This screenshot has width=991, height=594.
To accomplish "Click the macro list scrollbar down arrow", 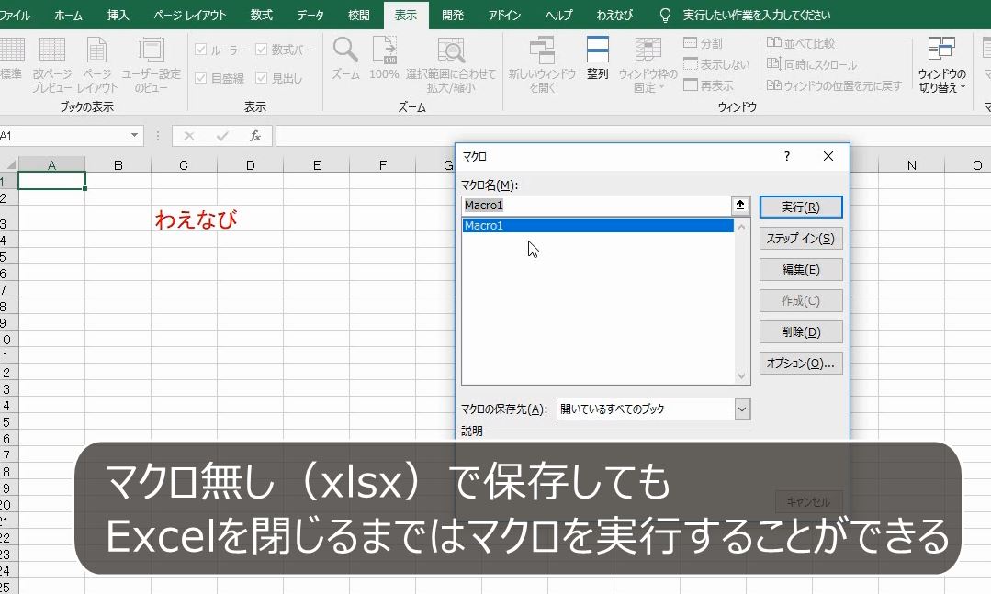I will click(742, 376).
